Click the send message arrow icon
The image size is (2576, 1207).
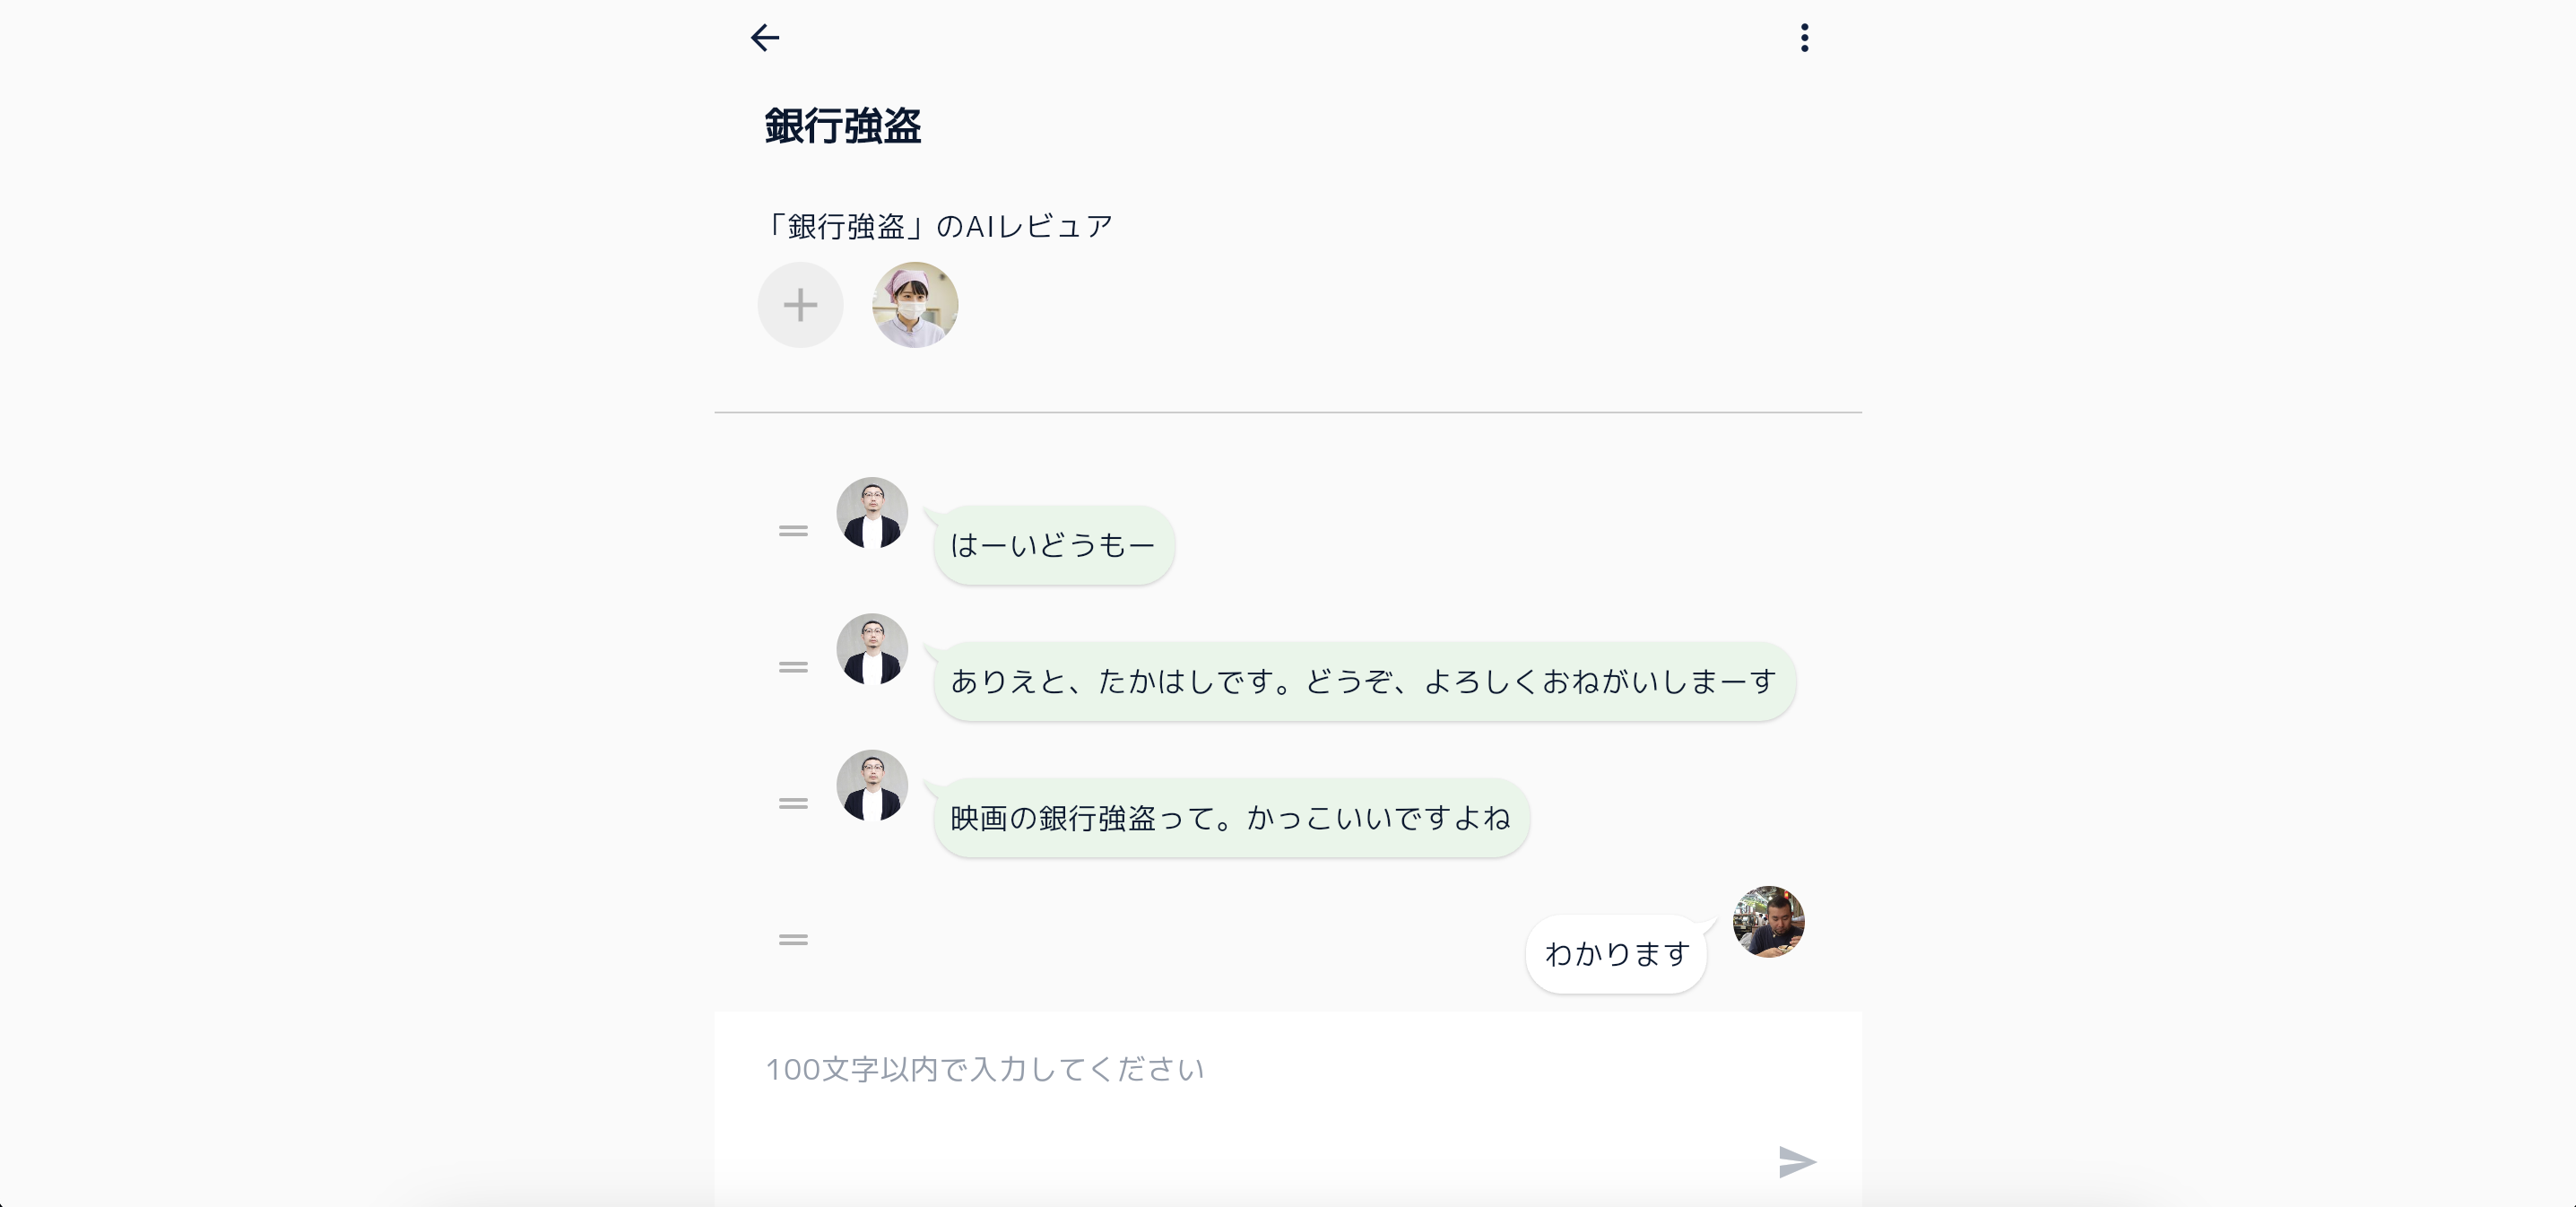pos(1797,1162)
